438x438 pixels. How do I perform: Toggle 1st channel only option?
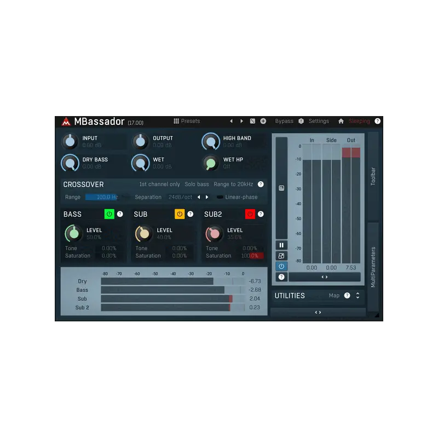[159, 185]
